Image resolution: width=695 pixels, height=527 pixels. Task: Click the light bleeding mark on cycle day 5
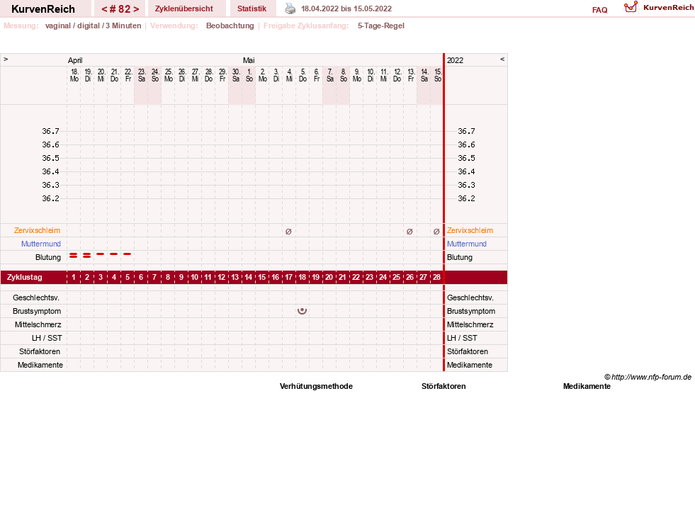[x=128, y=254]
